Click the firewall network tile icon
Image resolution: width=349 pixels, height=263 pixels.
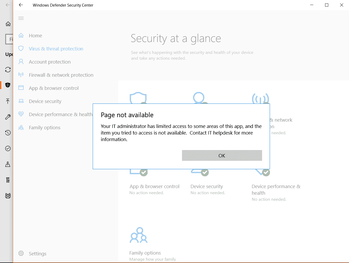coord(261,98)
